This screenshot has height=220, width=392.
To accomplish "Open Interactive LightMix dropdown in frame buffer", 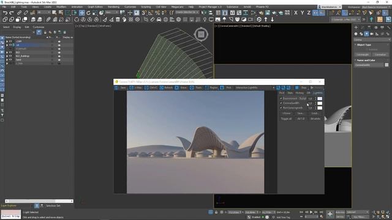I will [255, 87].
